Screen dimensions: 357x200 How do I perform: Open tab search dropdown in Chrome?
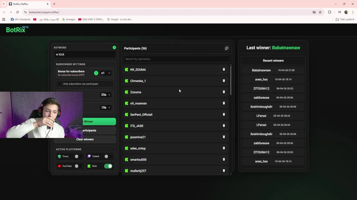[x=4, y=4]
